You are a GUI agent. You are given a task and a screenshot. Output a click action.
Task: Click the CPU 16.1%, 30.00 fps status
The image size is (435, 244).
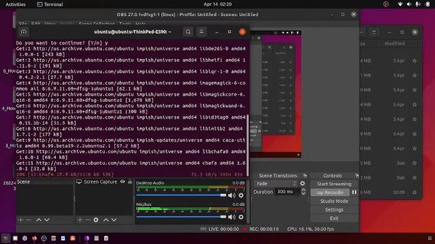point(311,229)
